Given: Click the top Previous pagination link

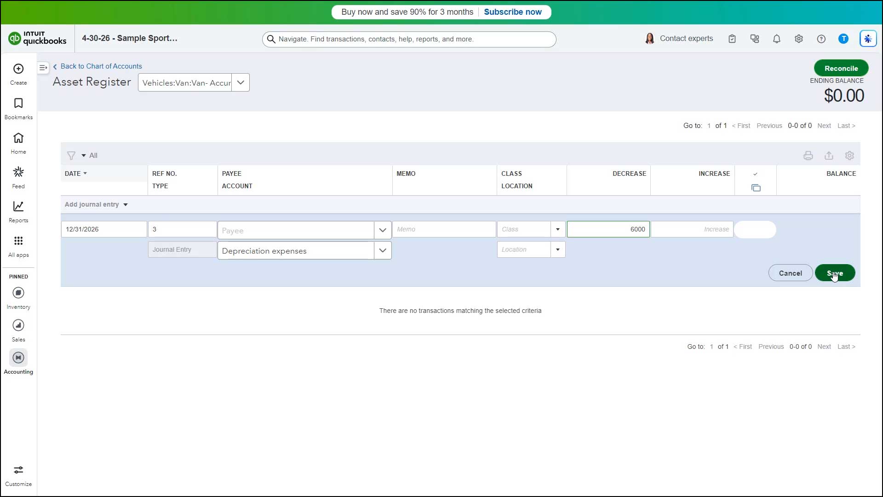Looking at the screenshot, I should point(769,126).
